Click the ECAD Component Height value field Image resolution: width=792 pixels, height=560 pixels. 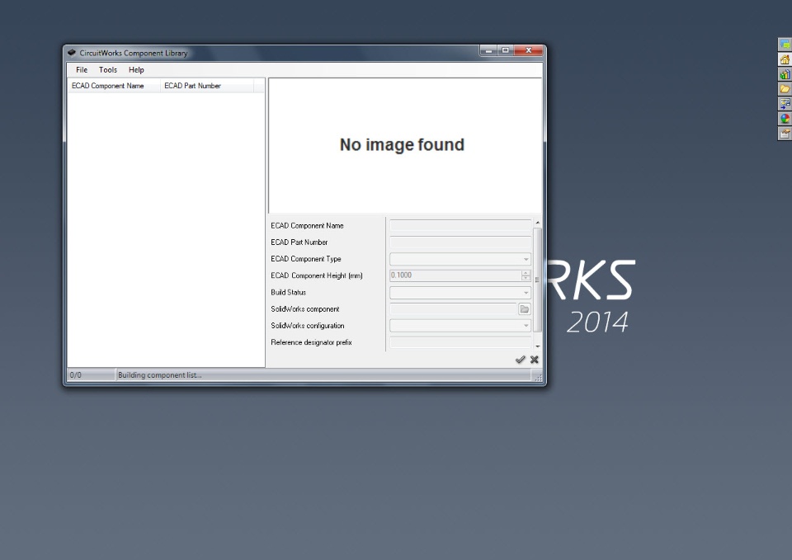click(455, 275)
